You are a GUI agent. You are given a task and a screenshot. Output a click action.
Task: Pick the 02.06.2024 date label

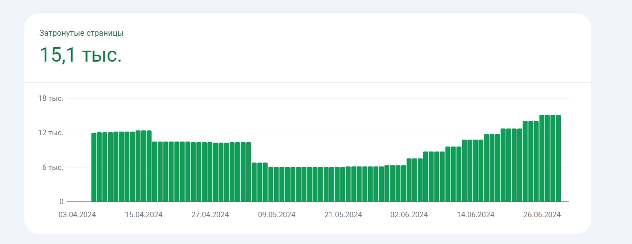(x=409, y=215)
